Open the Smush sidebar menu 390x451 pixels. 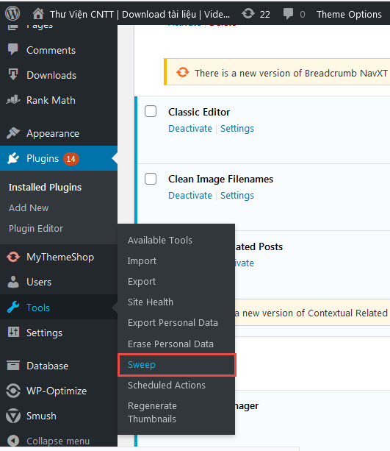click(x=41, y=416)
